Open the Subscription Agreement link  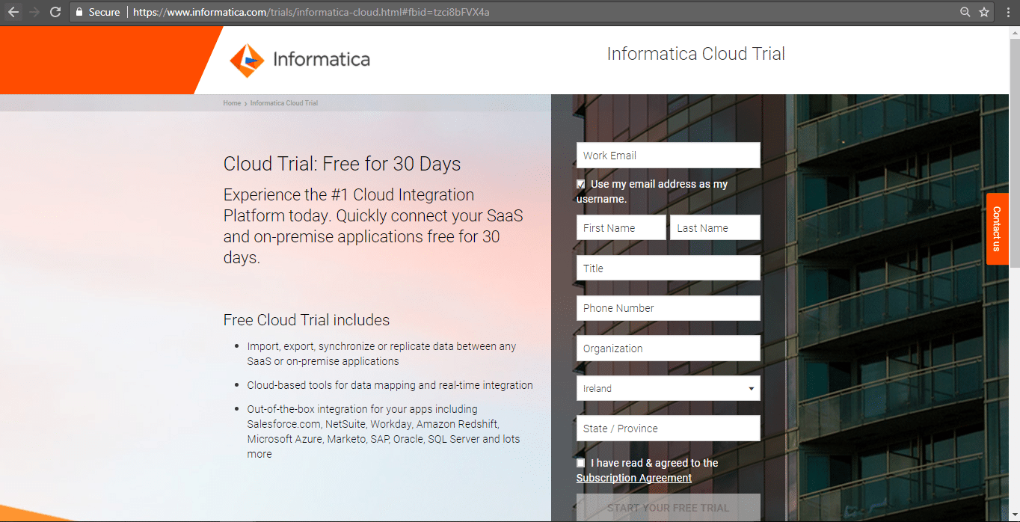coord(634,478)
